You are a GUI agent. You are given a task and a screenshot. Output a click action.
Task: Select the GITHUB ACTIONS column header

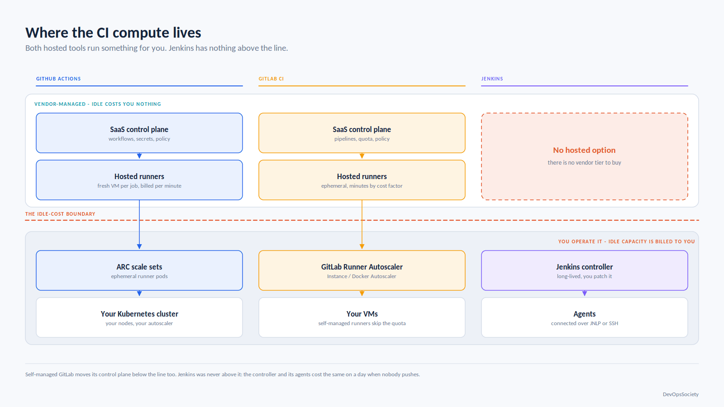point(58,79)
